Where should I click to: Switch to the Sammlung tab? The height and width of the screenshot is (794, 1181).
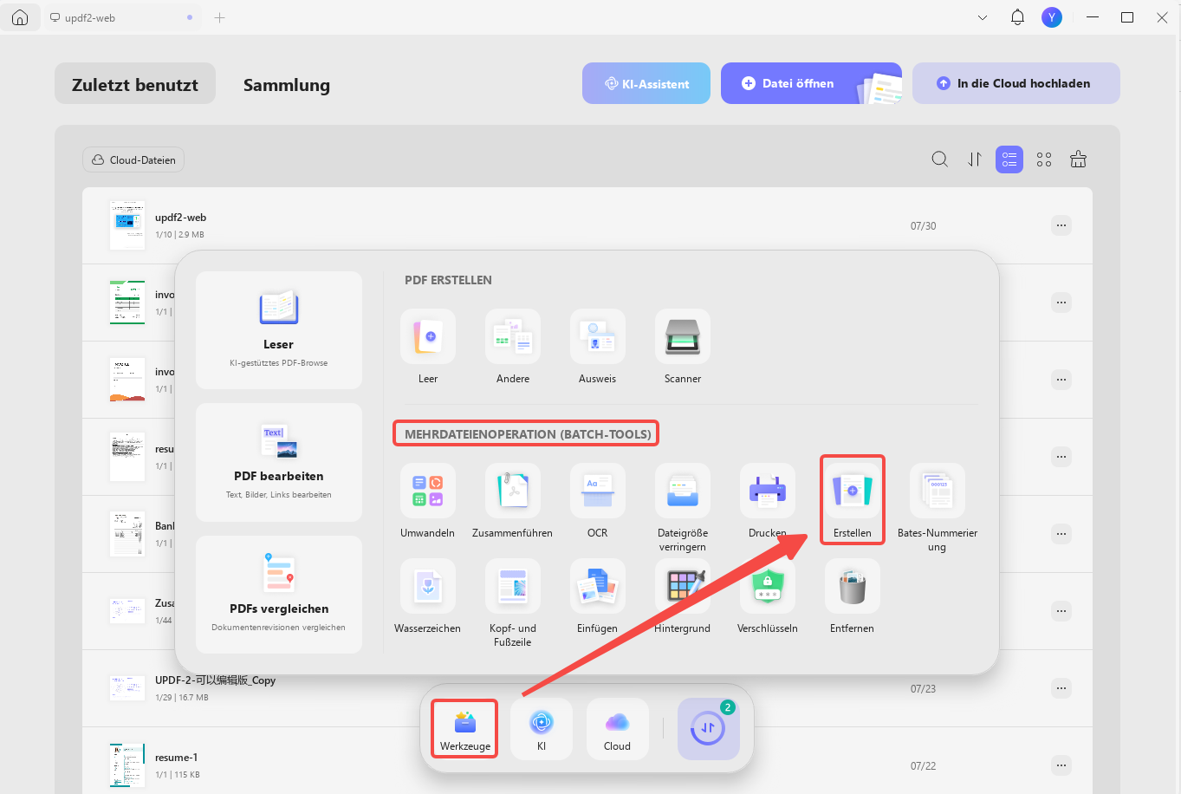tap(287, 84)
